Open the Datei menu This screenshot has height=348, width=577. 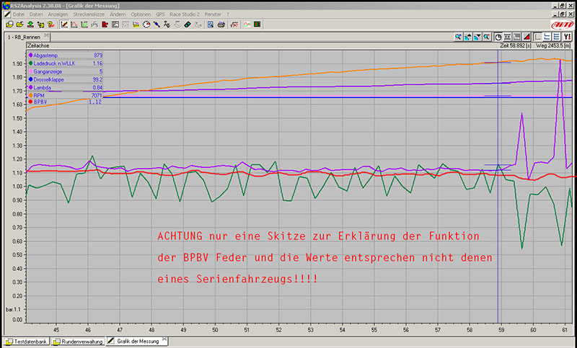coord(19,14)
